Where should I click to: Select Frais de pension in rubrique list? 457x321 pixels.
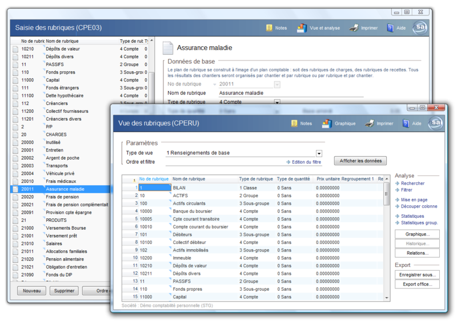coord(63,197)
